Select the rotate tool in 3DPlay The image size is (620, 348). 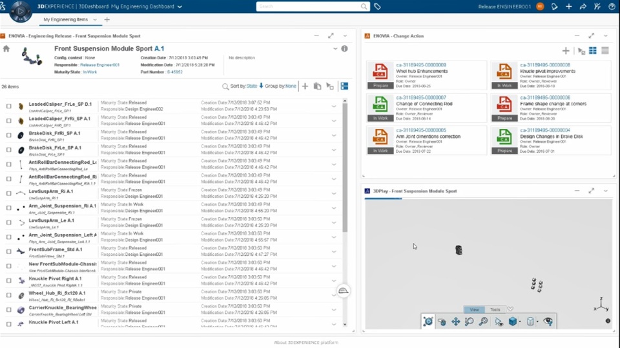coord(442,322)
